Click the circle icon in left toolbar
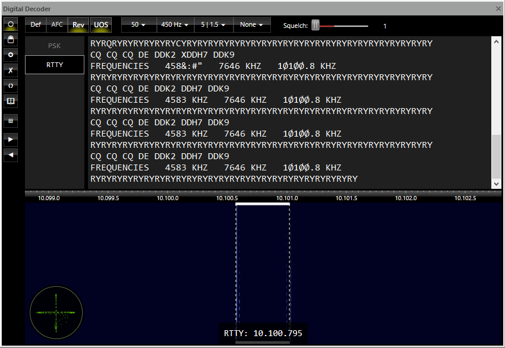This screenshot has height=348, width=505. 11,24
